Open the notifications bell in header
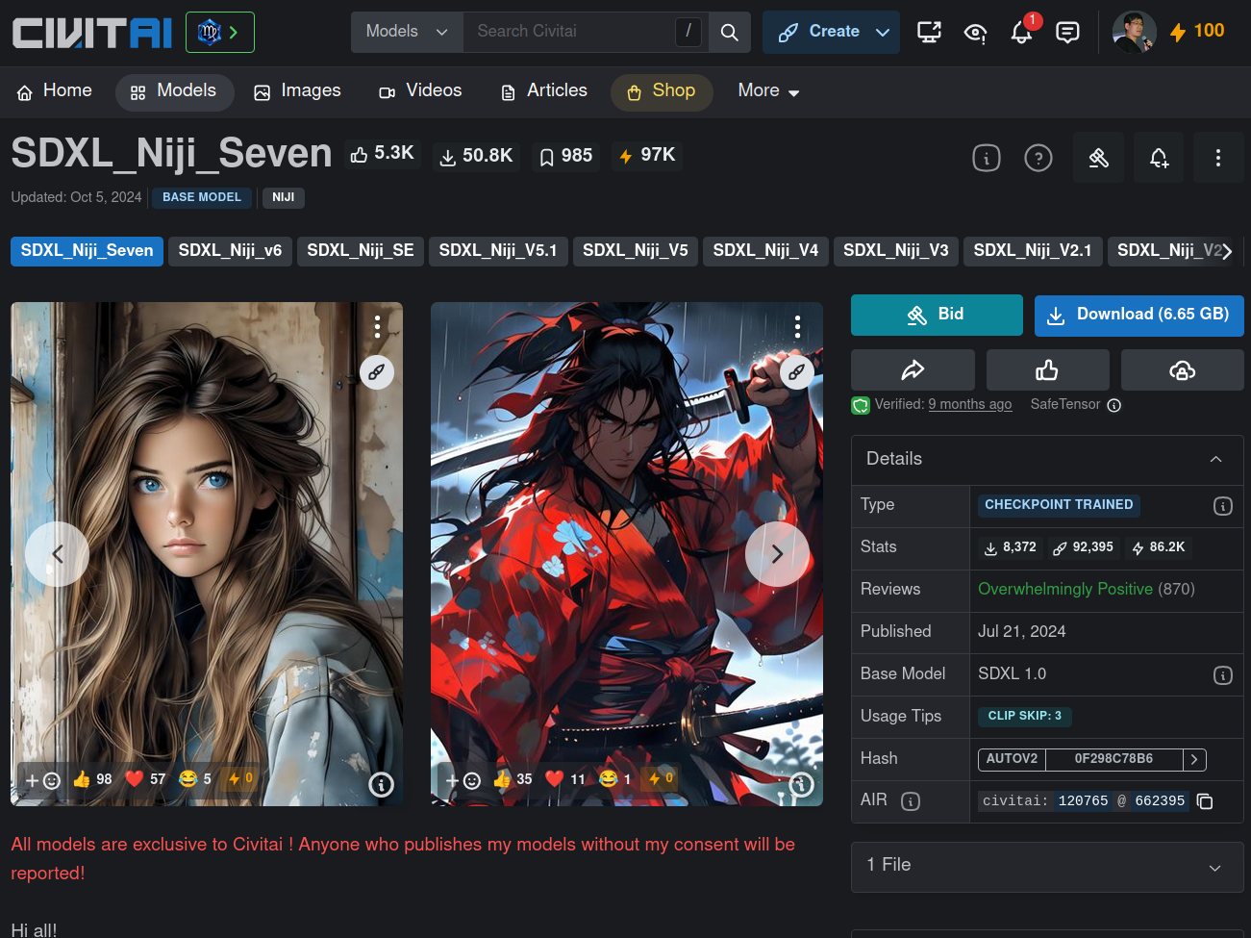 coord(1021,33)
